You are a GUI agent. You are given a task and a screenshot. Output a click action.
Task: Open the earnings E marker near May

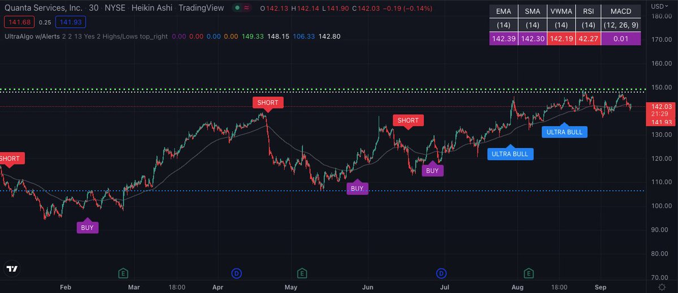tap(303, 274)
